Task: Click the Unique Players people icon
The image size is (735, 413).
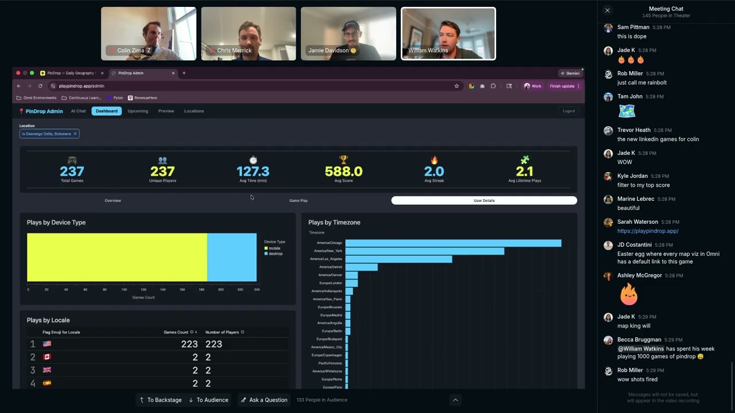Action: [163, 160]
